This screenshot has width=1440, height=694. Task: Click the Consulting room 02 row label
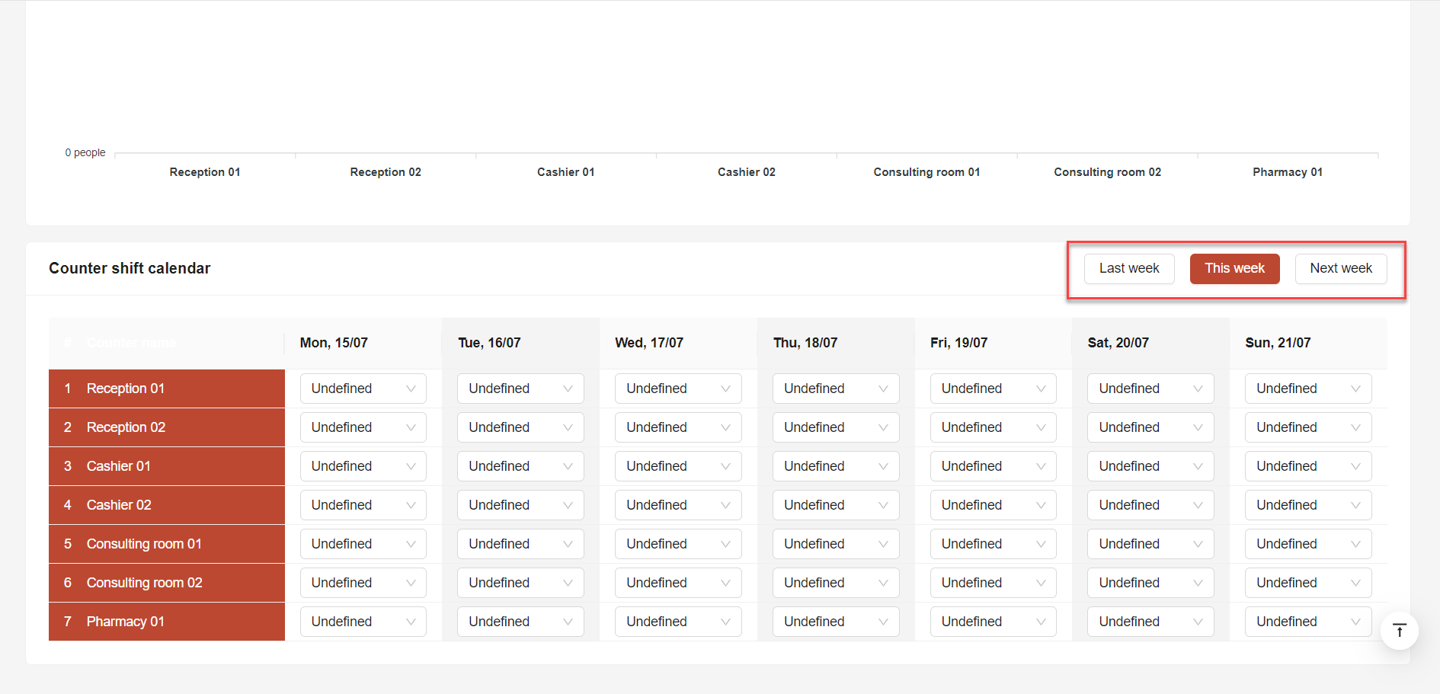point(144,583)
